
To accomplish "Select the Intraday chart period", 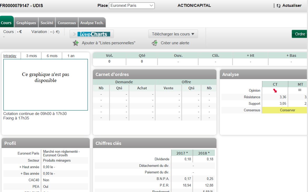I will pos(10,56).
